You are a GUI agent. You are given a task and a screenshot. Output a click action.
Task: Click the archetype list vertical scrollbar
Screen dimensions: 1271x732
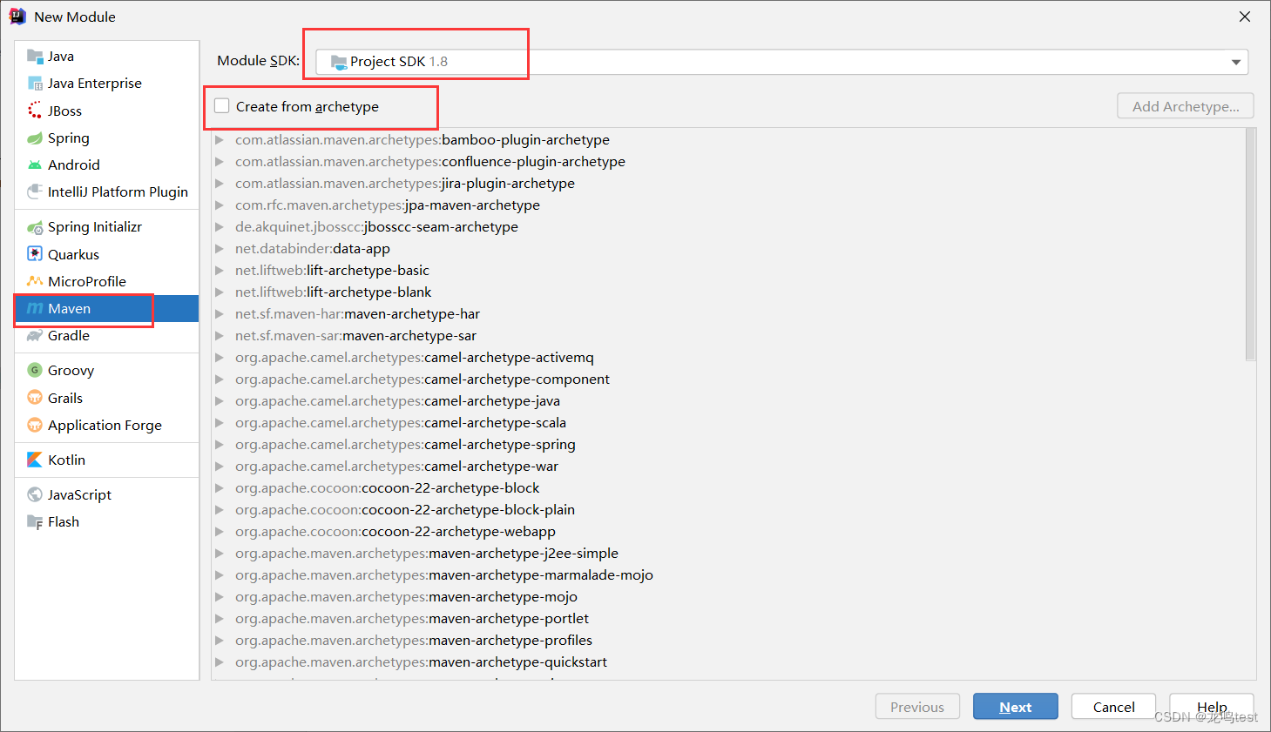pyautogui.click(x=1251, y=245)
